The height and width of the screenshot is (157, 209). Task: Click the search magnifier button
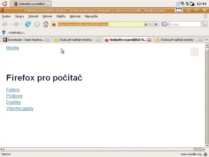pos(204,24)
